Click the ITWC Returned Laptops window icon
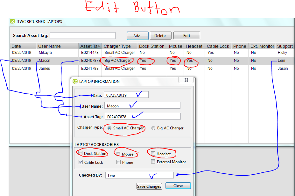295x196 pixels. (12, 22)
